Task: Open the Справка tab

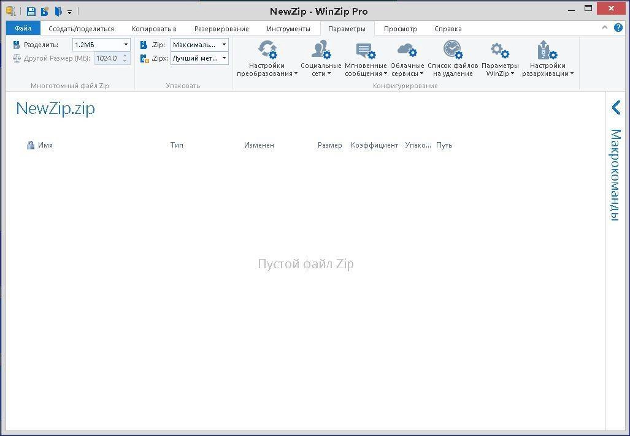Action: pos(448,29)
